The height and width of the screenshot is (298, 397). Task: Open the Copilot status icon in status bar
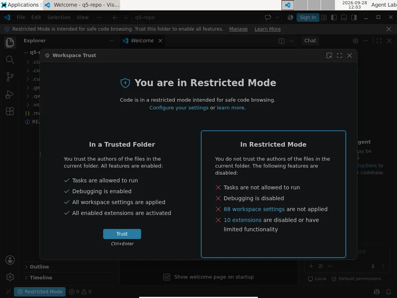click(377, 292)
